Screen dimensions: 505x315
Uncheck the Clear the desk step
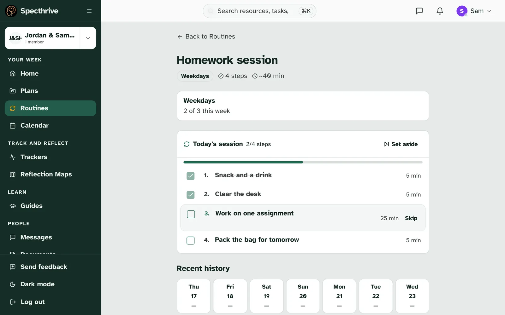[x=190, y=195]
